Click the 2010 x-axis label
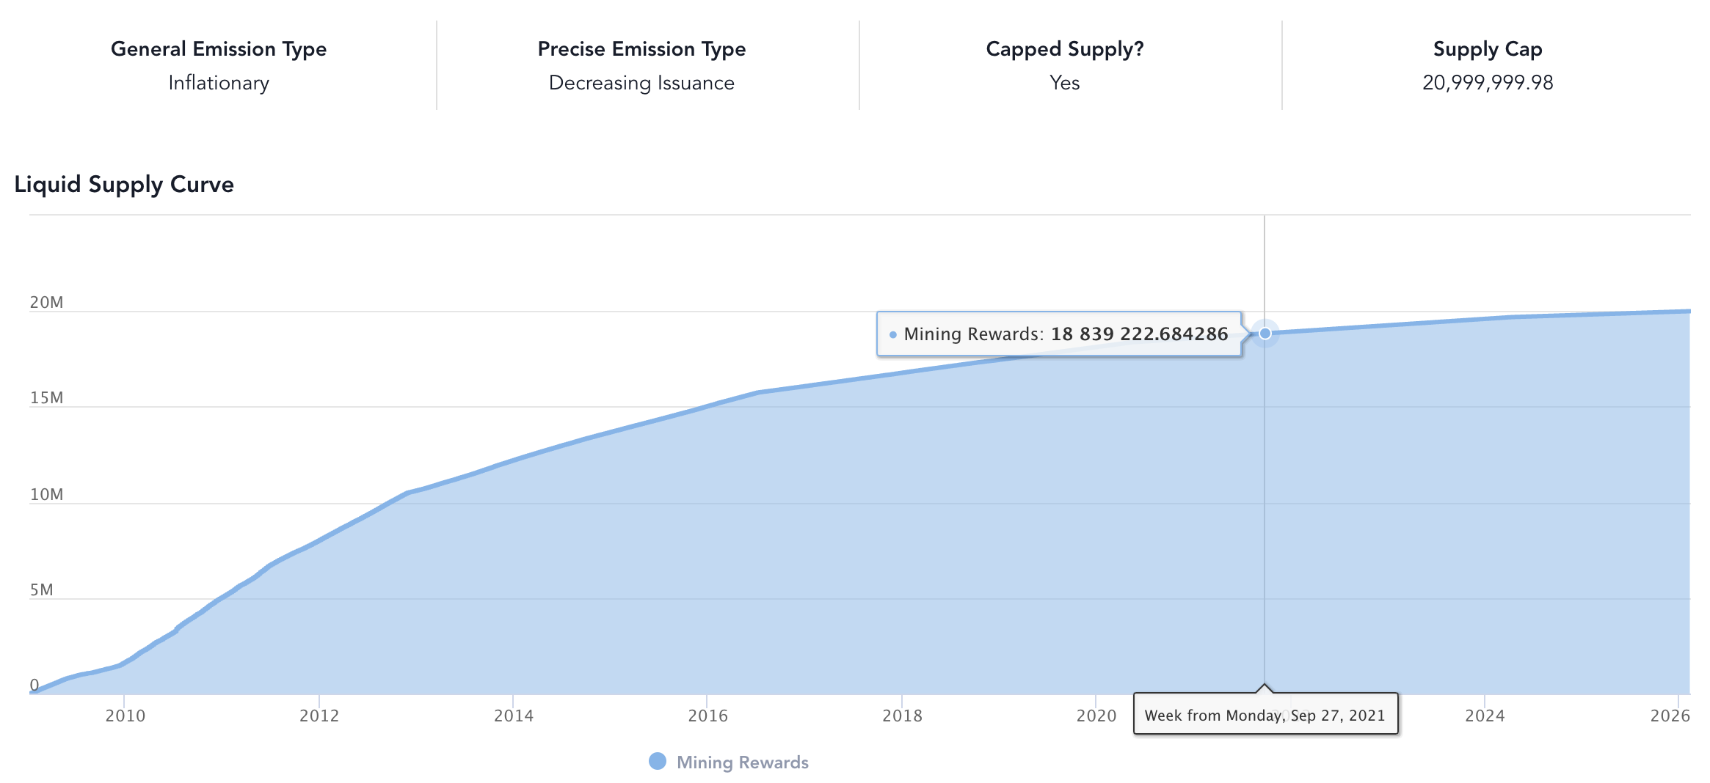The height and width of the screenshot is (783, 1710). [125, 716]
